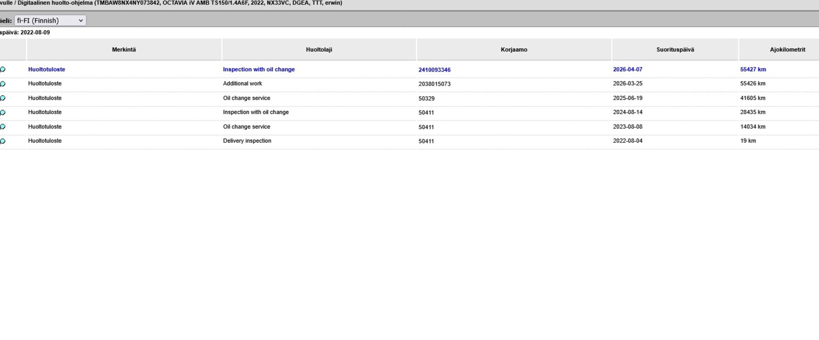Image resolution: width=819 pixels, height=340 pixels.
Task: Click workshop number 2410093346
Action: coord(434,70)
